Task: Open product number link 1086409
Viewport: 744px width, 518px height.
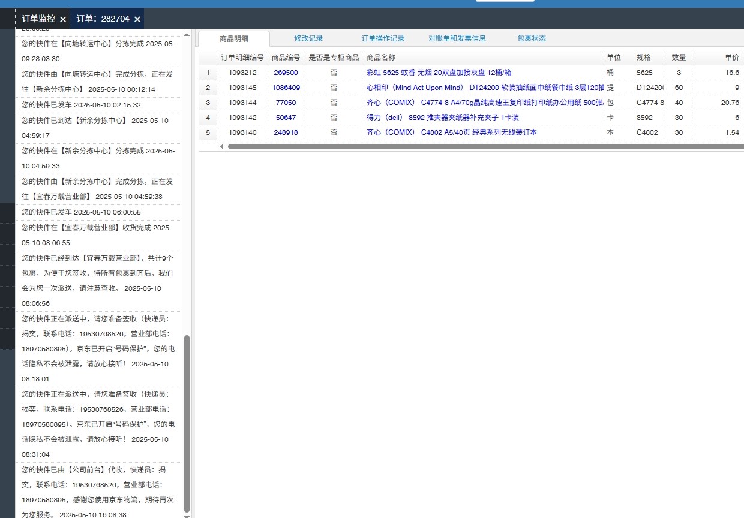Action: (x=286, y=88)
